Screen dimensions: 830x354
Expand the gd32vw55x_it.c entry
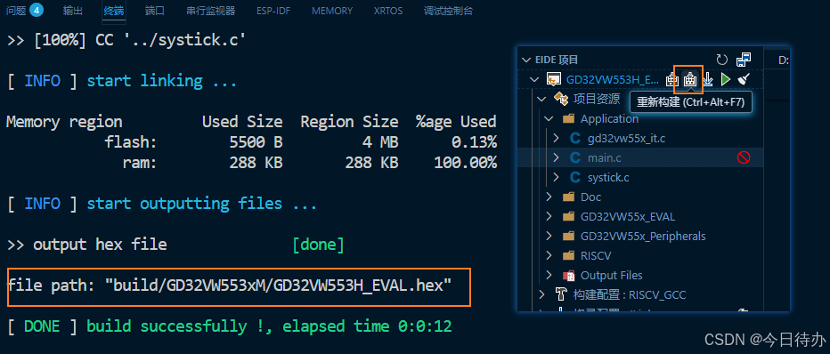click(x=556, y=139)
